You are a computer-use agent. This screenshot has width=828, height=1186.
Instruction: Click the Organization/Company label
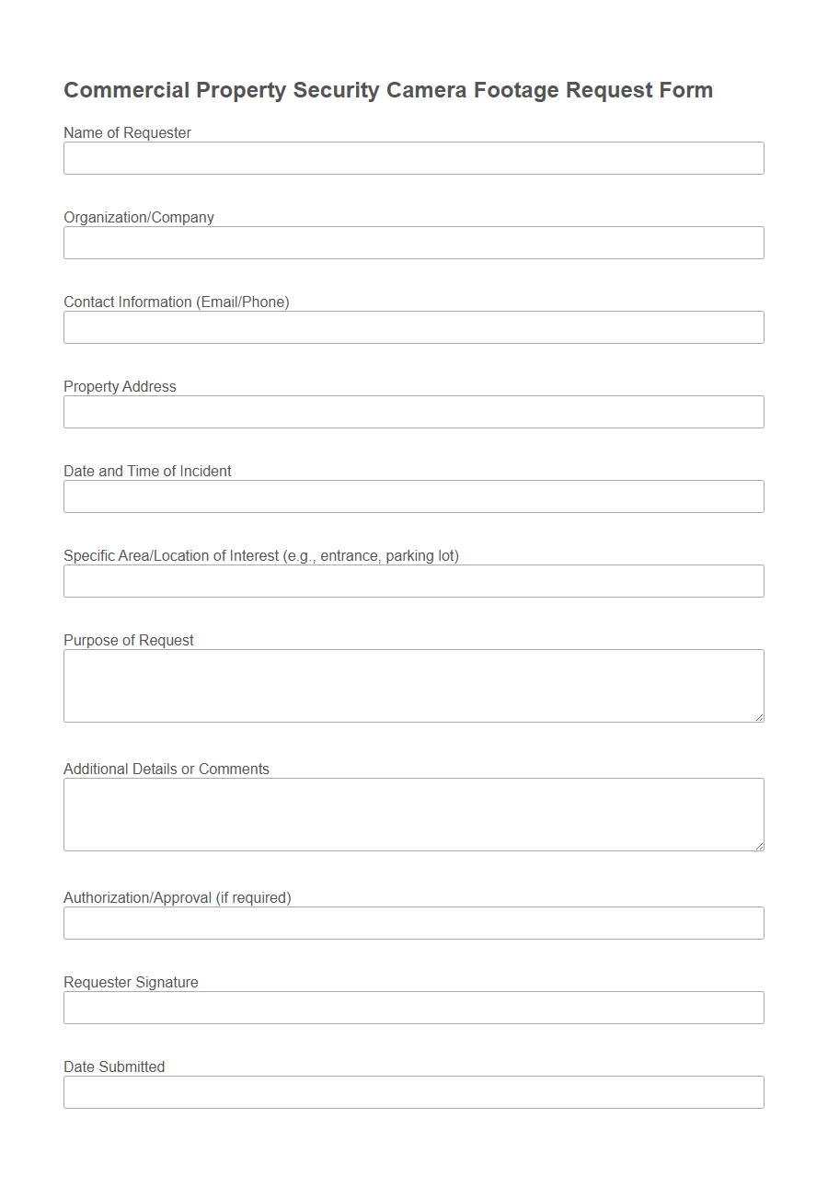tap(138, 217)
